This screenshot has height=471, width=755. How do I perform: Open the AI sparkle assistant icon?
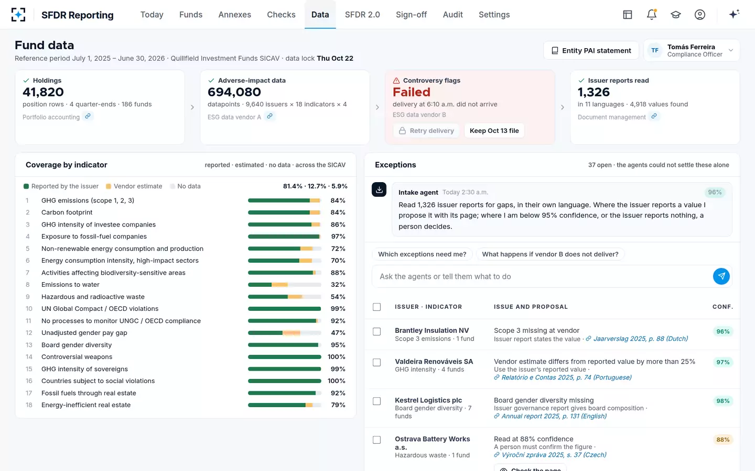point(734,14)
